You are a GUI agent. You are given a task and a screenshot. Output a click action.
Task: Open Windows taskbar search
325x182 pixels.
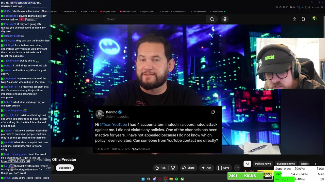(x=149, y=179)
